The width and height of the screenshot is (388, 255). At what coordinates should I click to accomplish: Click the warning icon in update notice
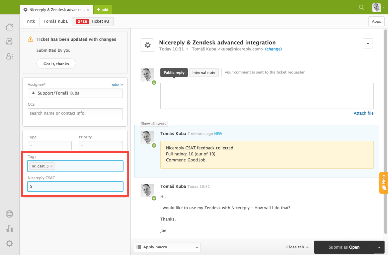30,39
